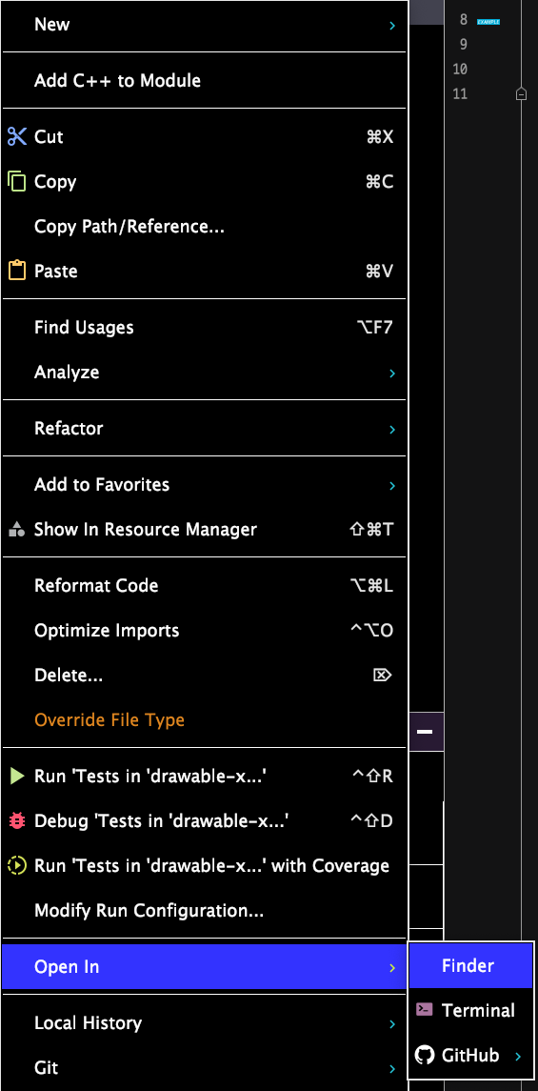Expand the Local History submenu arrow
The height and width of the screenshot is (1091, 538).
392,1024
